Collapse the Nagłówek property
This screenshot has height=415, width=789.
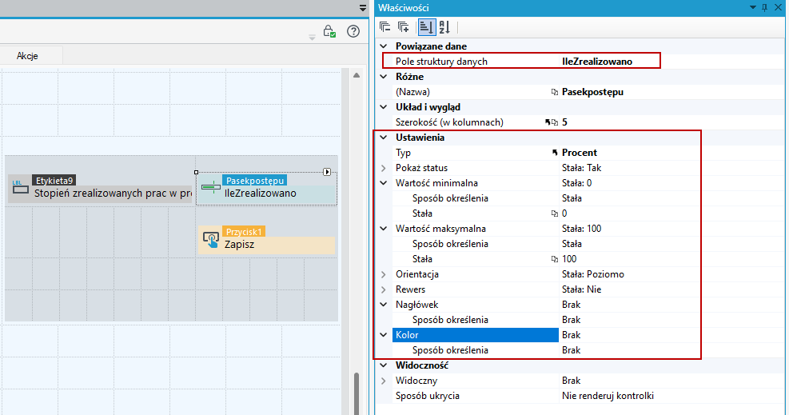coord(384,305)
